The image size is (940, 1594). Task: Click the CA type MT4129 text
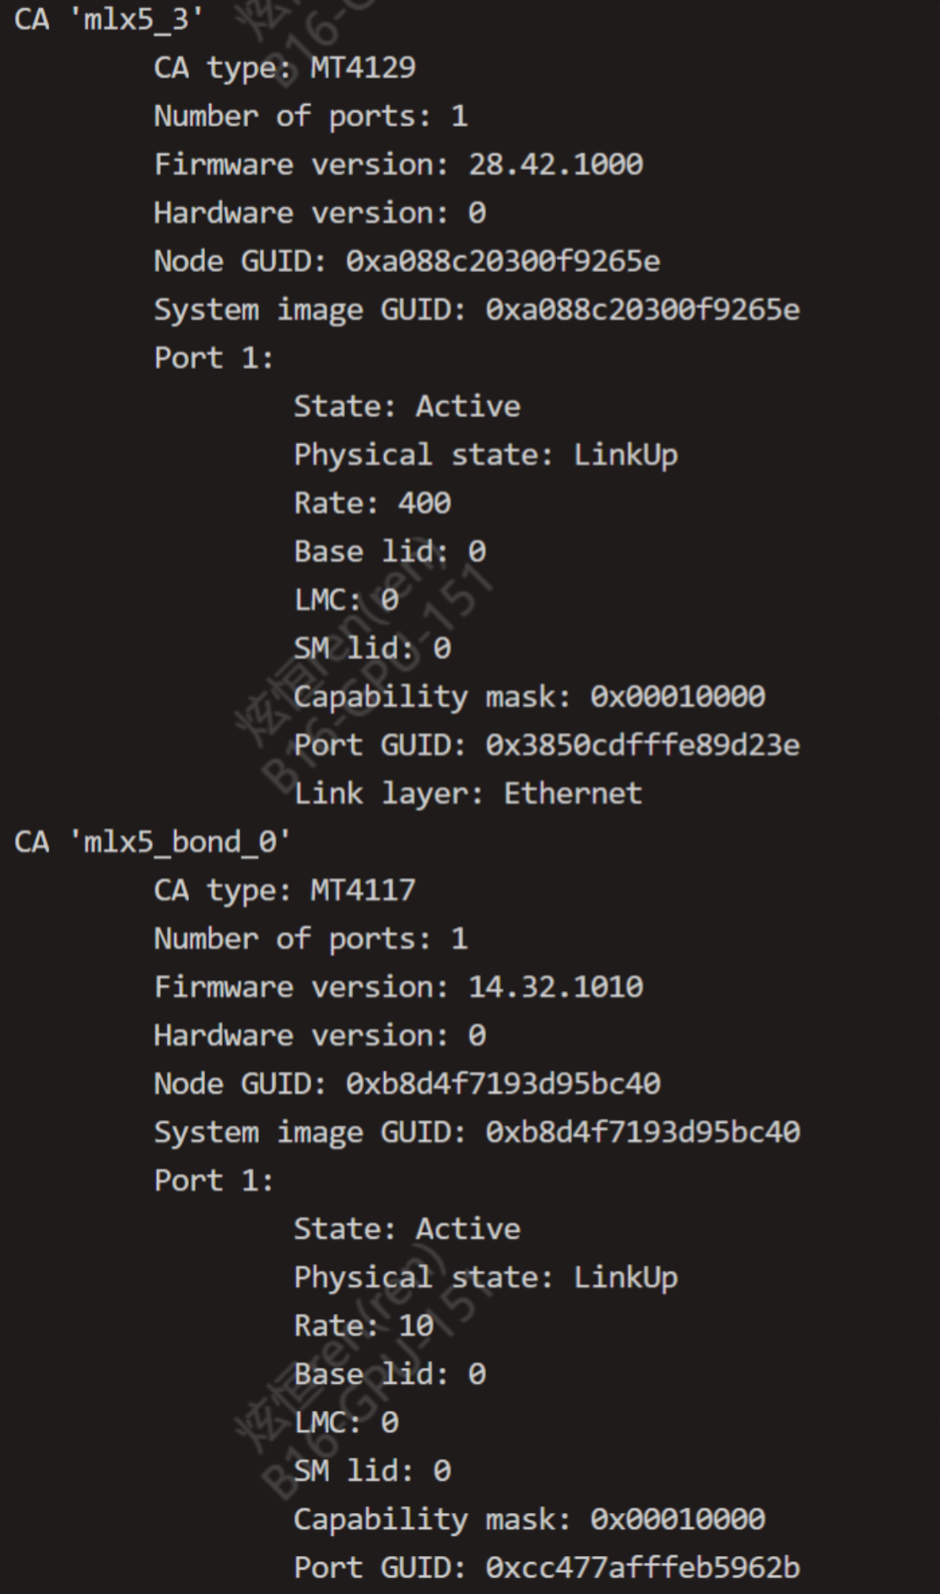click(x=284, y=68)
